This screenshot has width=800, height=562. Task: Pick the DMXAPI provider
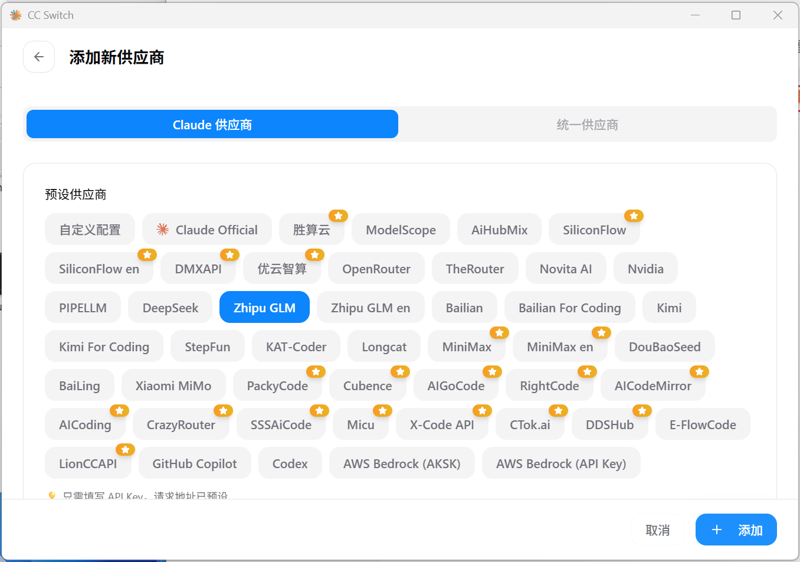pyautogui.click(x=198, y=268)
